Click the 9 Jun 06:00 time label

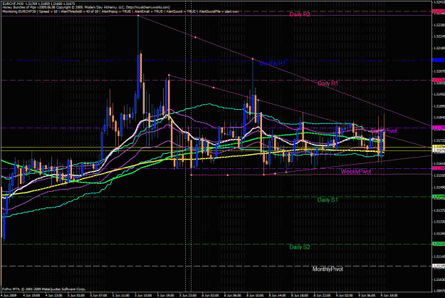[367, 295]
